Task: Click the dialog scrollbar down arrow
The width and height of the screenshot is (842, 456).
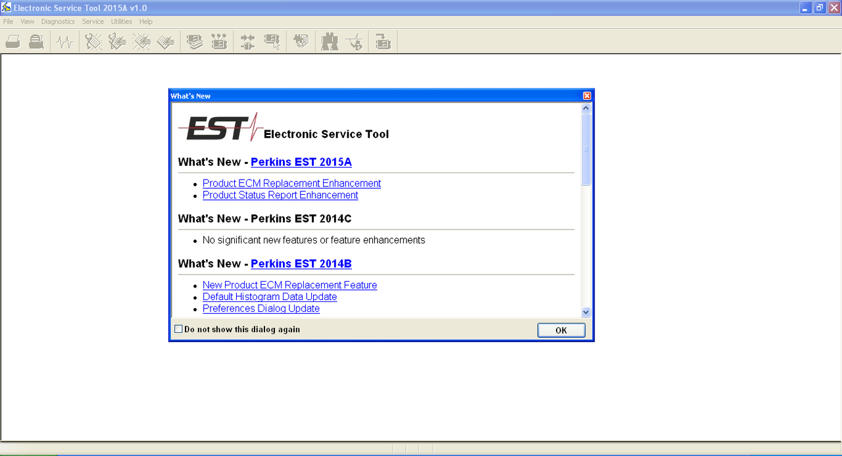Action: point(586,313)
